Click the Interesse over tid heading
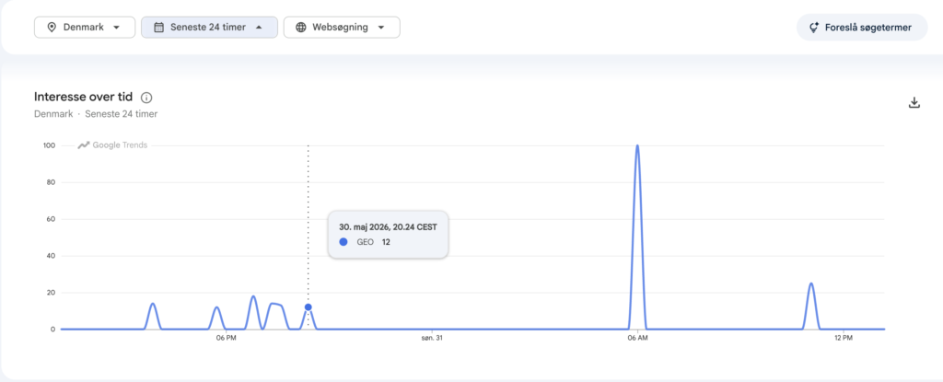The width and height of the screenshot is (943, 382). coord(84,97)
